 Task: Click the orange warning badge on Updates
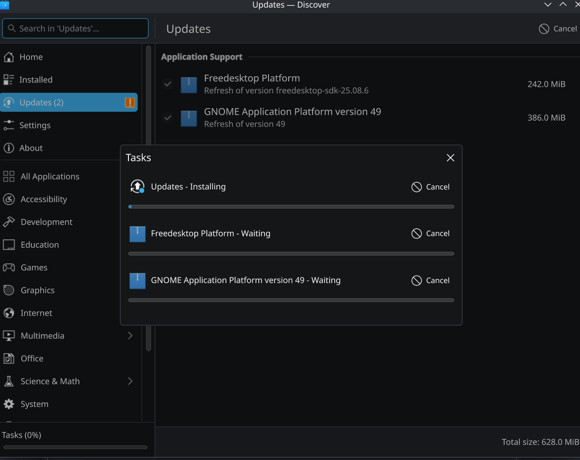coord(130,103)
